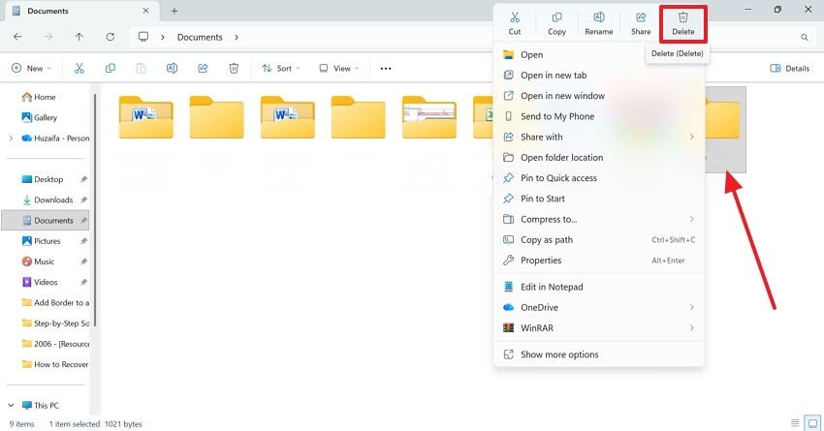Expand the OneDrive submenu
Screen dimensions: 824x431
(x=691, y=307)
